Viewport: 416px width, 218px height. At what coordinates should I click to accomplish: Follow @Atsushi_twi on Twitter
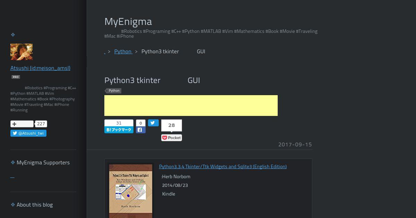click(x=28, y=133)
